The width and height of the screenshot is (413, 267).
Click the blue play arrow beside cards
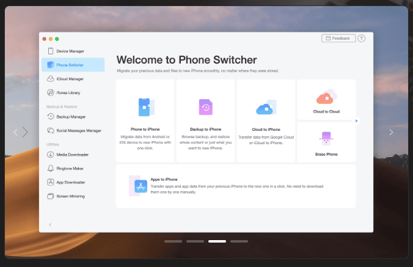click(x=356, y=121)
